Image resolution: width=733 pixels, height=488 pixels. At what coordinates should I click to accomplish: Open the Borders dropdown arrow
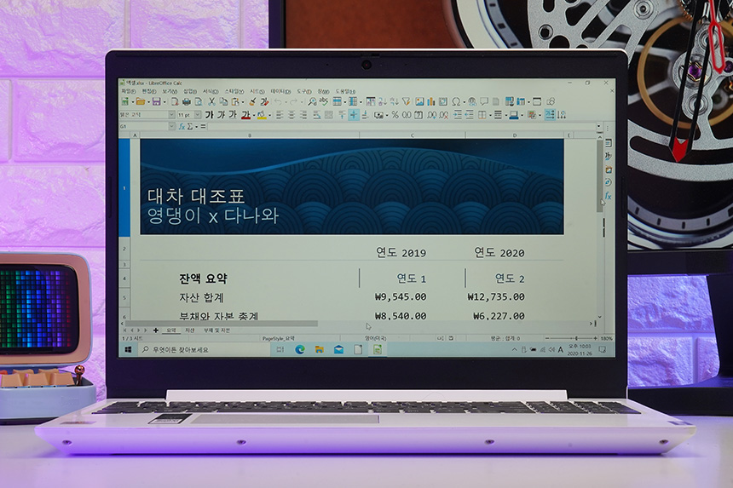490,115
